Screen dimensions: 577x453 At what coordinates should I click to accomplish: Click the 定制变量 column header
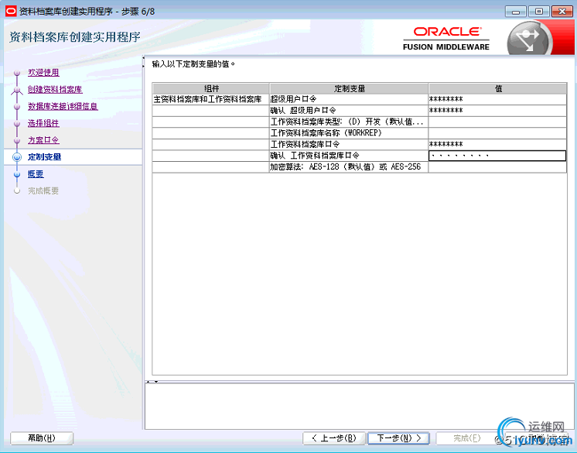pyautogui.click(x=349, y=88)
